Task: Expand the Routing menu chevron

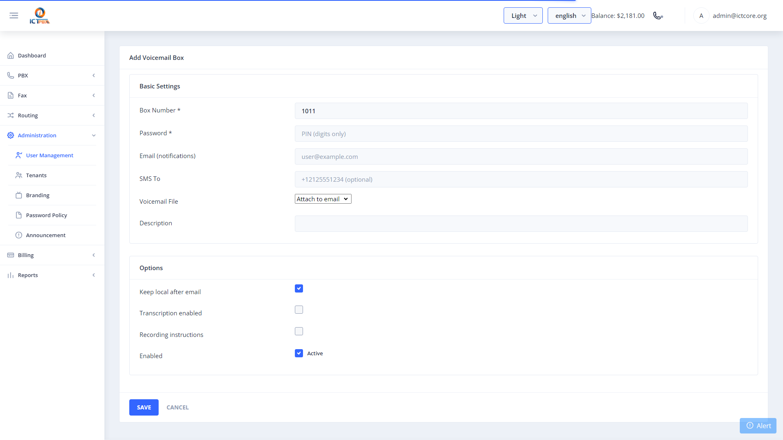Action: [x=94, y=115]
